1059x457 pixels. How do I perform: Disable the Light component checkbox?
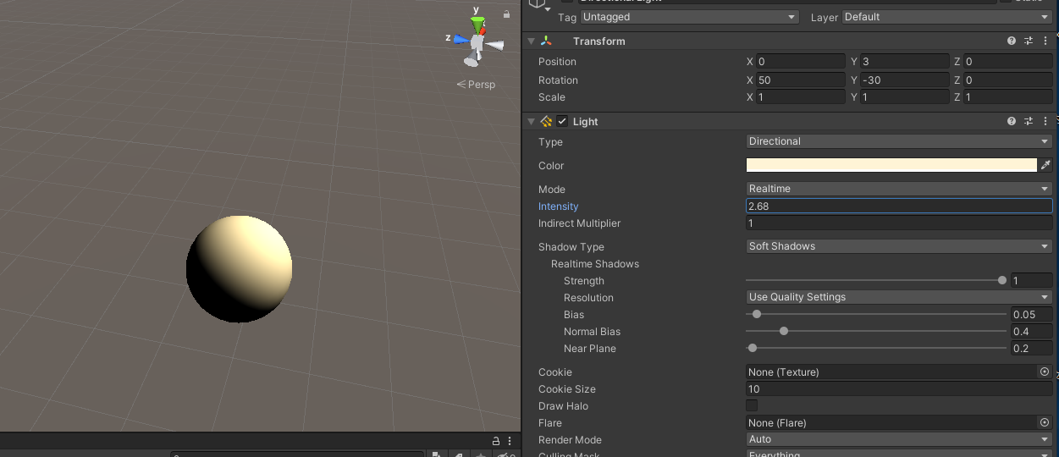click(562, 122)
